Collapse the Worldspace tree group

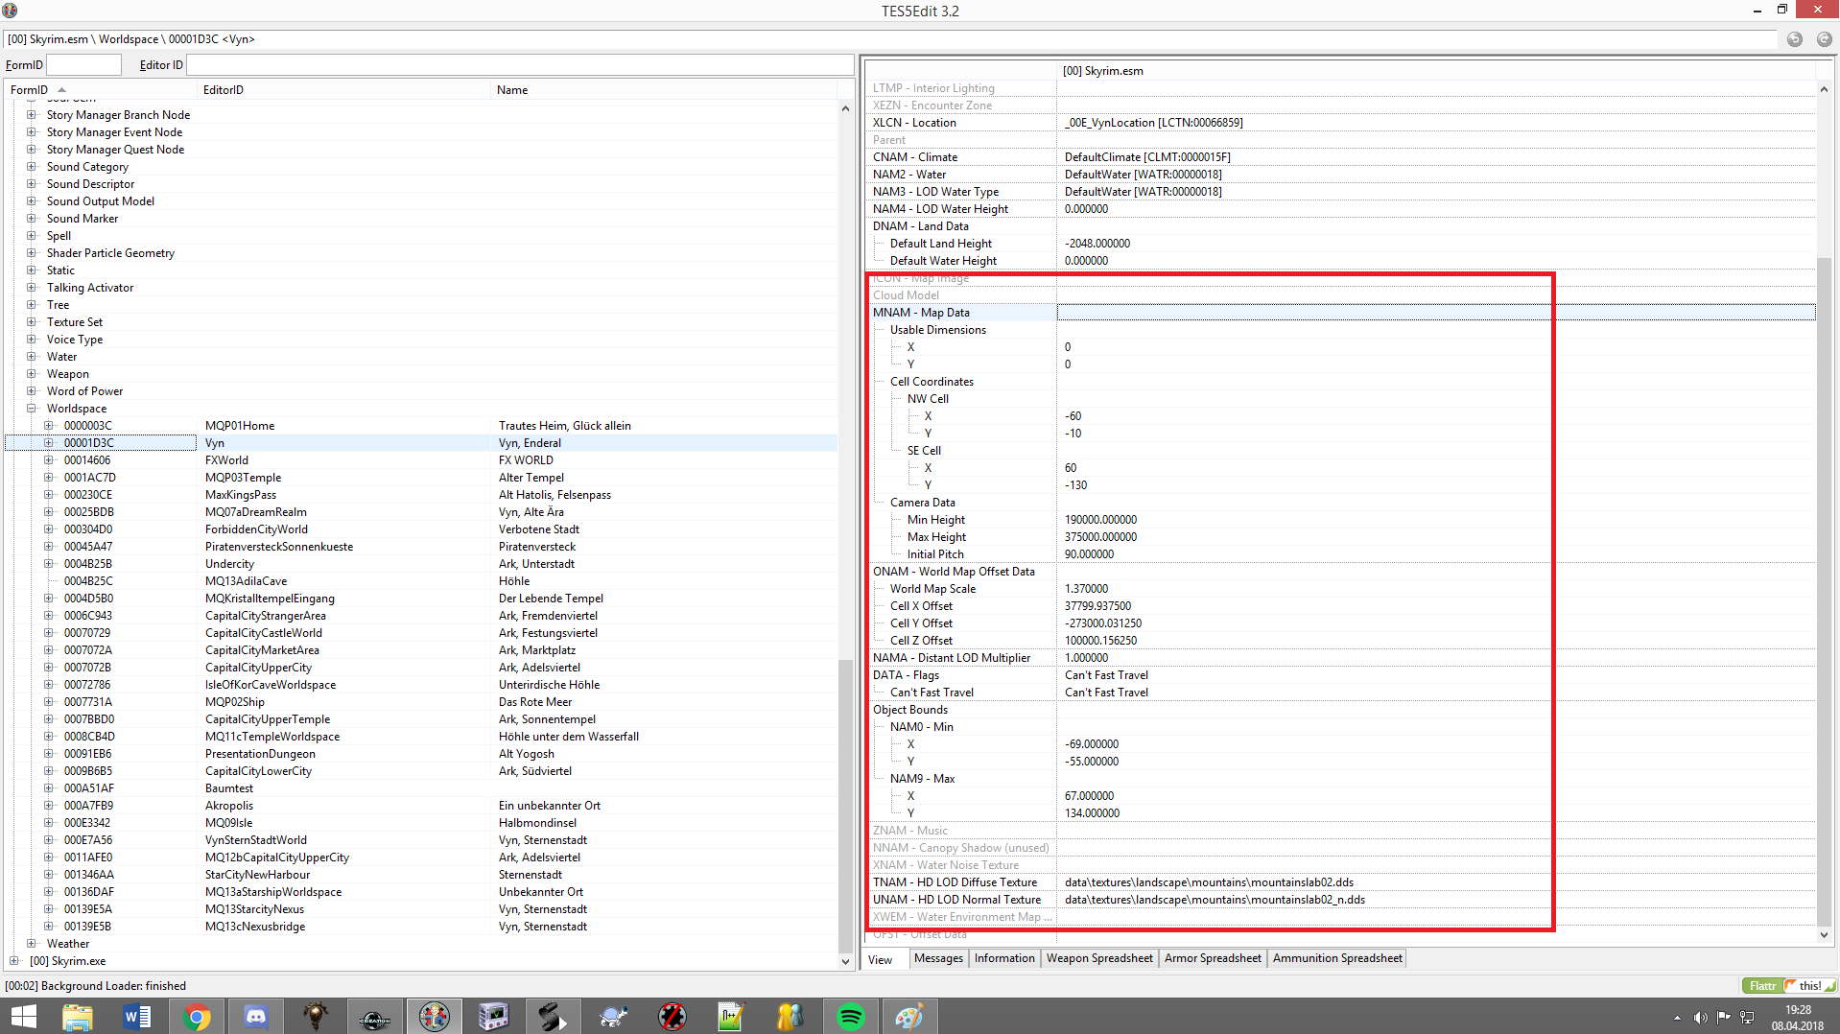click(32, 409)
